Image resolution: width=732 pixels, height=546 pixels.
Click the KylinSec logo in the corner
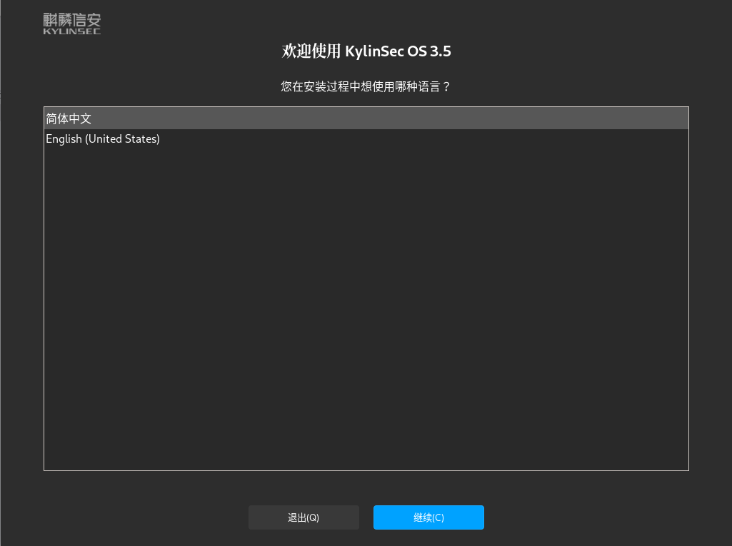[71, 24]
